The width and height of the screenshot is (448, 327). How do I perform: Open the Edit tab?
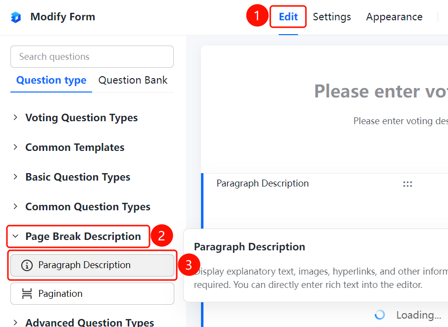tap(288, 17)
